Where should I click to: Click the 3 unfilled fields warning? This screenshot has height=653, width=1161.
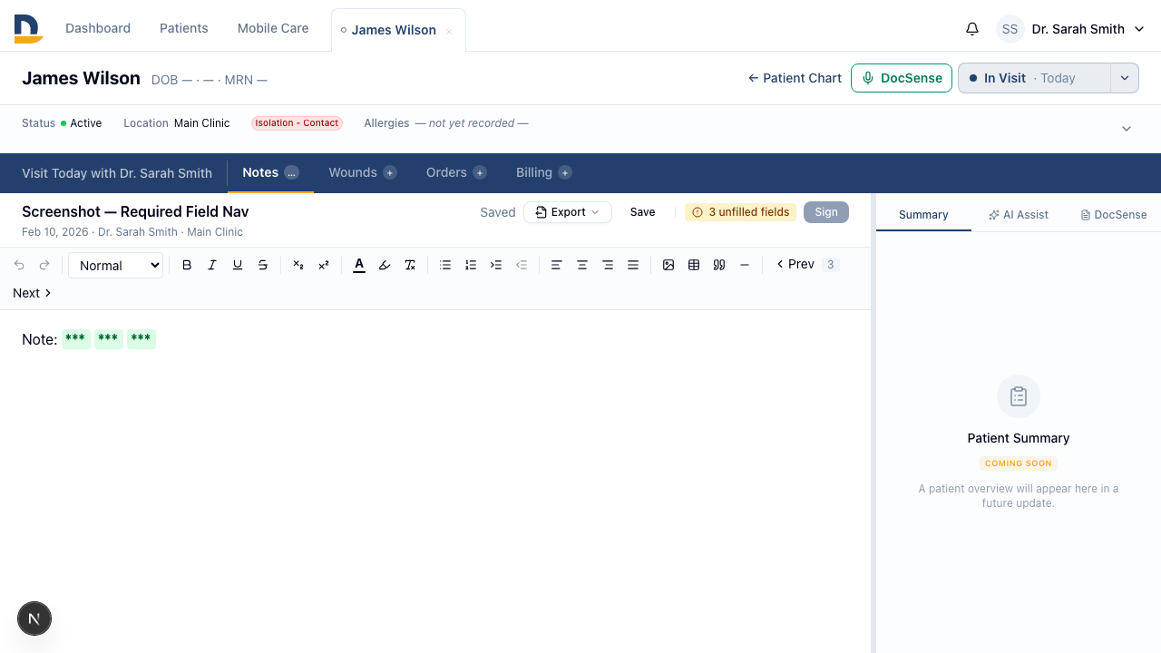click(x=740, y=212)
